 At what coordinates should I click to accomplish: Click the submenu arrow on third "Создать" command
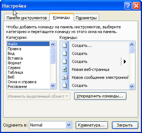125,61
